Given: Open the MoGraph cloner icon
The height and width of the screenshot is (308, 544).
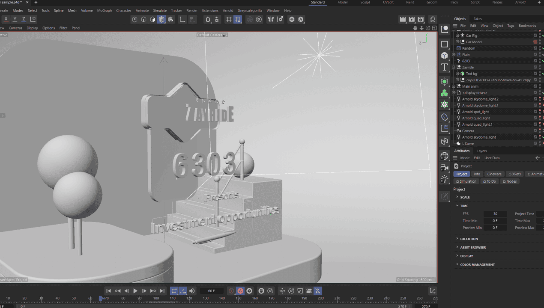Looking at the screenshot, I should [445, 93].
